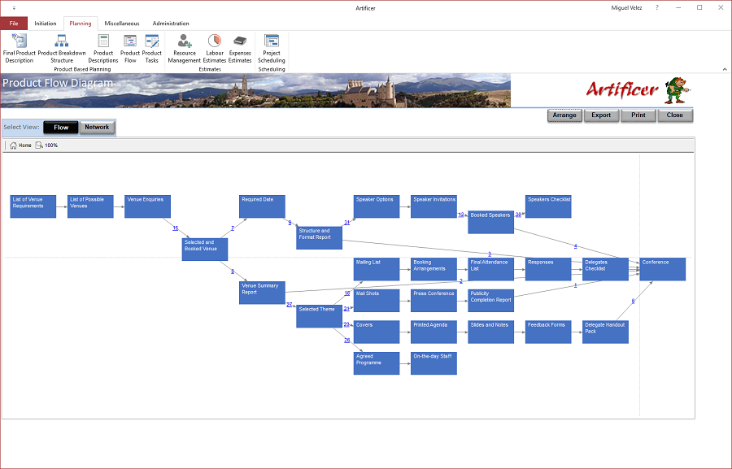Switch to Network view

point(97,127)
